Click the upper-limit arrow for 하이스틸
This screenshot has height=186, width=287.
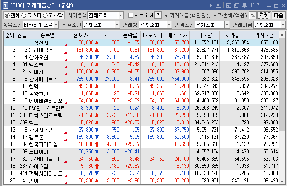click(97, 166)
